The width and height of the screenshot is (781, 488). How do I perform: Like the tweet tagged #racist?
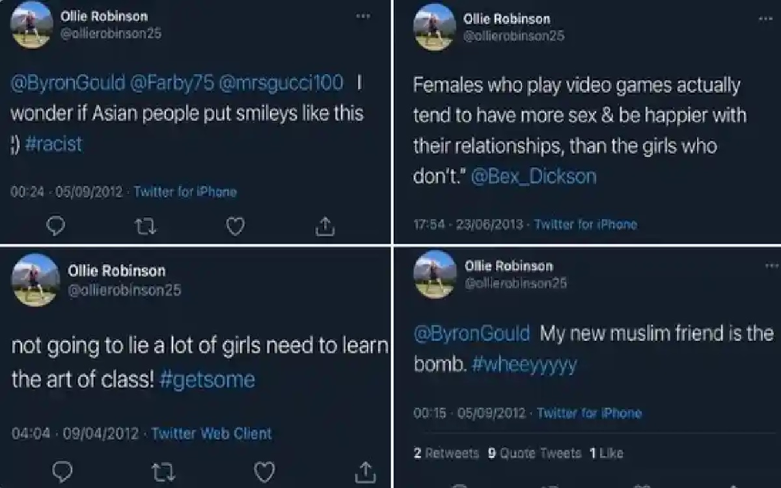click(235, 226)
